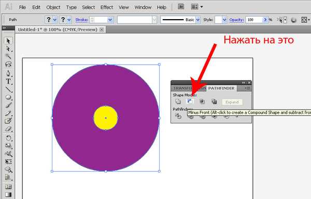Screen dimensions: 311x199
Task: Select the Direct Selection tool
Action: click(x=8, y=49)
